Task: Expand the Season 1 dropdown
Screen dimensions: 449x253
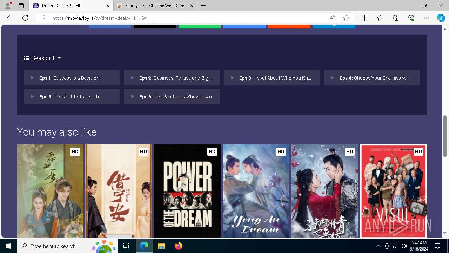Action: coord(42,58)
